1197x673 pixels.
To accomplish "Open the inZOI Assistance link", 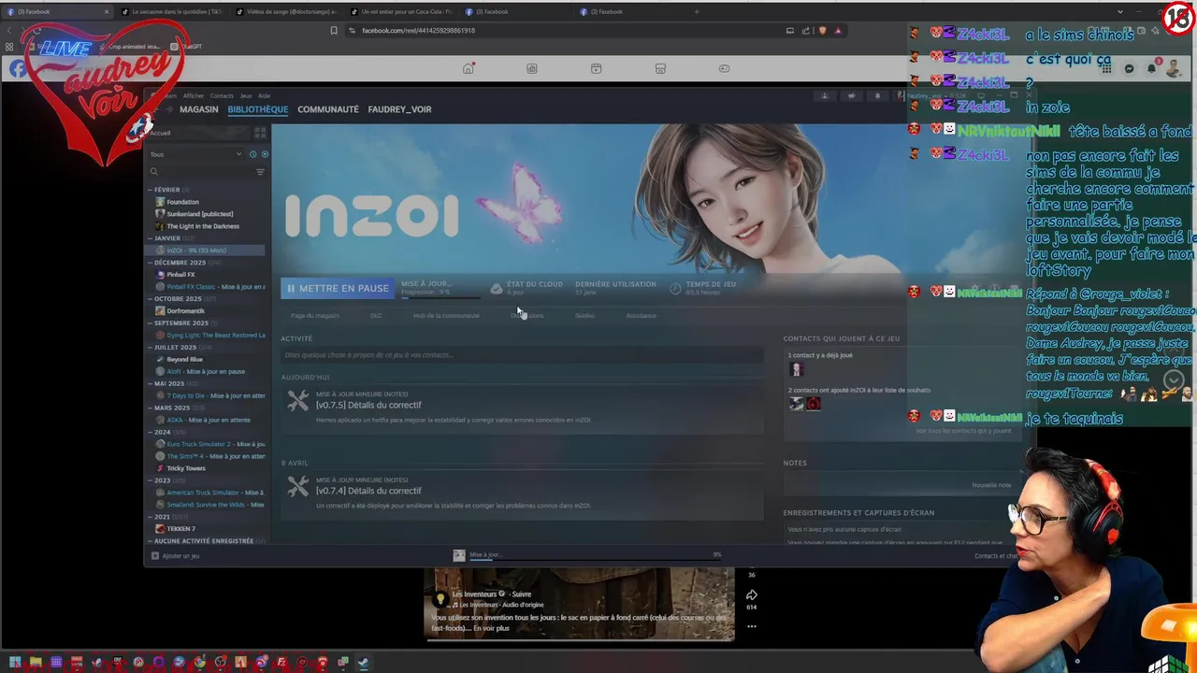I will click(x=641, y=316).
